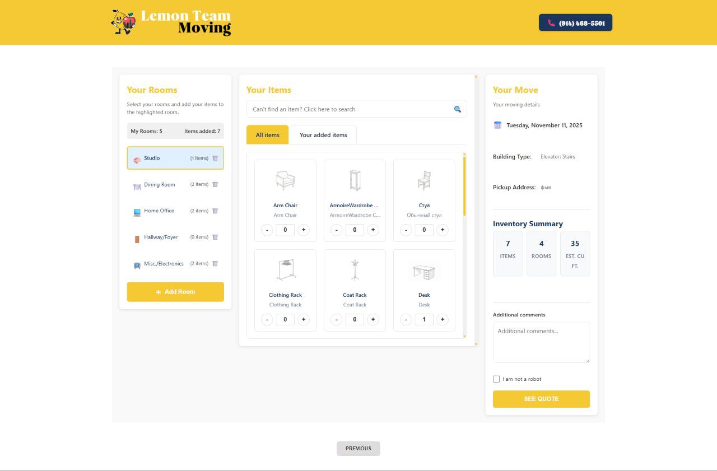
Task: Increase Coat Rack quantity with plus
Action: 373,319
